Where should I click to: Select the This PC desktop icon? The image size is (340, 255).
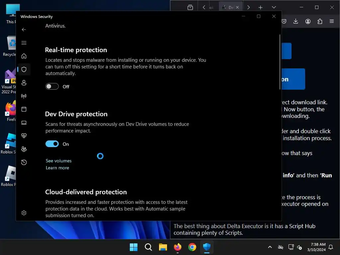point(11,14)
